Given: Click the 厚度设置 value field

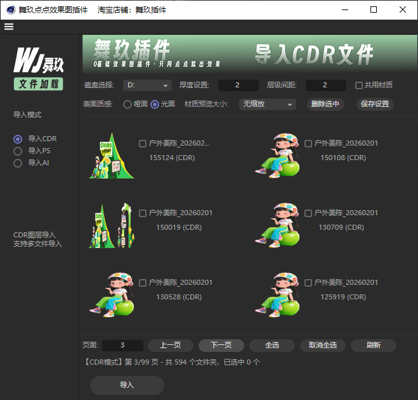Looking at the screenshot, I should click(x=238, y=85).
